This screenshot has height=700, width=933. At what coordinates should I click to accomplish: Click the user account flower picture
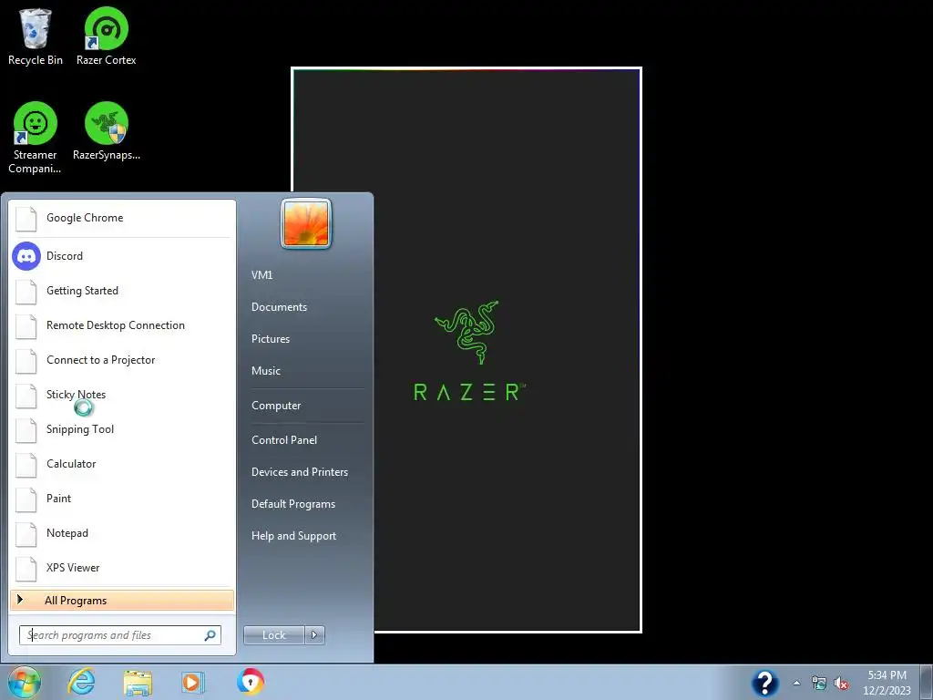pyautogui.click(x=306, y=224)
